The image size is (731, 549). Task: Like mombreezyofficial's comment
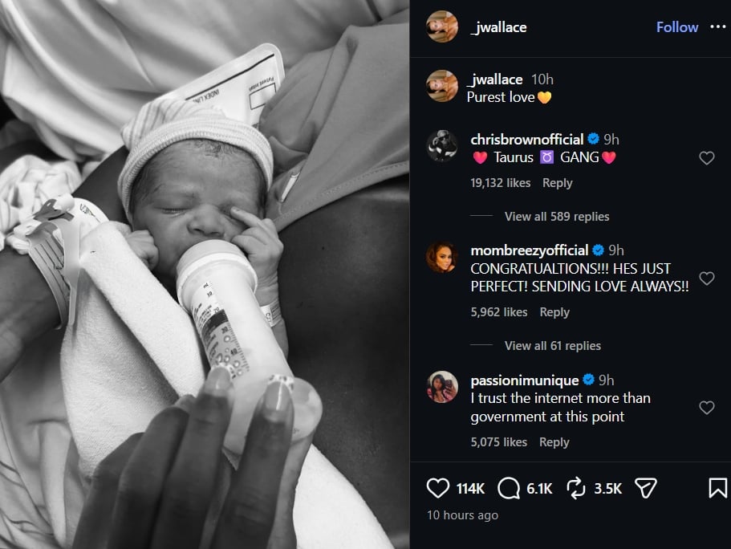coord(706,279)
